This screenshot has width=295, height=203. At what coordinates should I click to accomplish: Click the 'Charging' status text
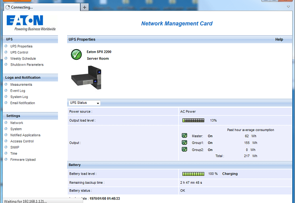tap(230, 174)
